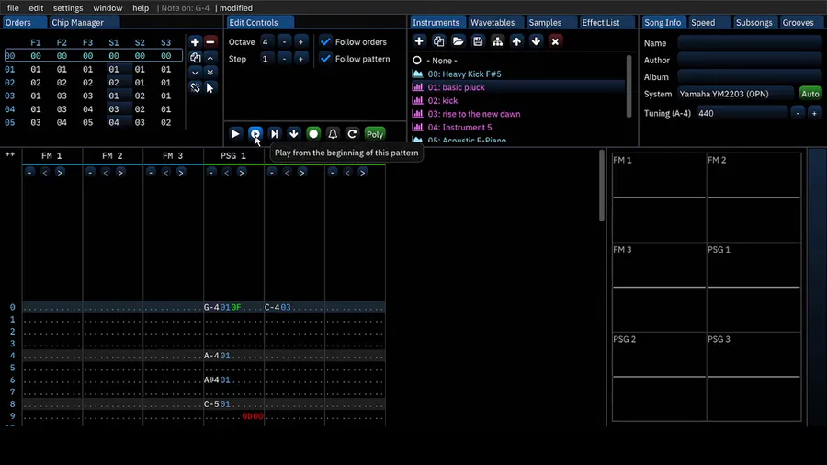
Task: Collapse FM 3 channel with minus button
Action: click(152, 173)
